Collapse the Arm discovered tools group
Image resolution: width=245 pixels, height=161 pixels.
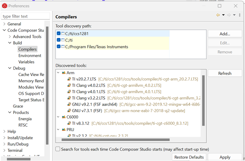point(58,73)
